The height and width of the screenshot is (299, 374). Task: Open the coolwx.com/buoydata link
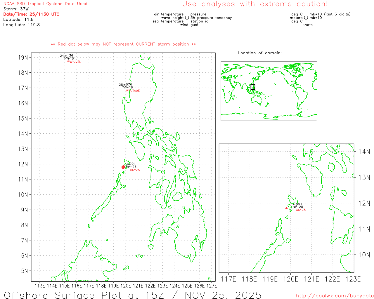335,295
